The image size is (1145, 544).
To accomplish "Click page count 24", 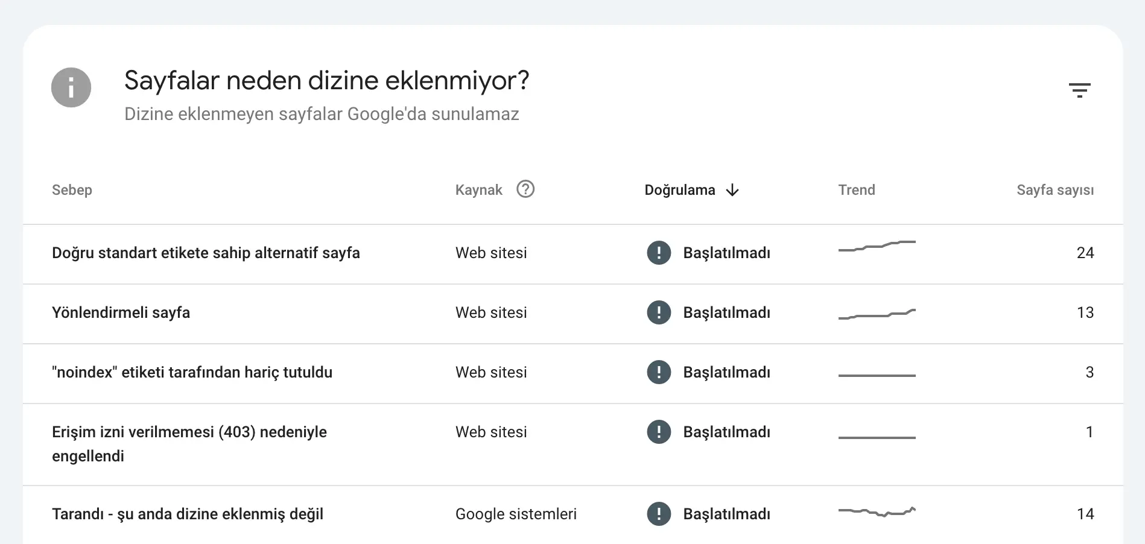I will [x=1085, y=253].
